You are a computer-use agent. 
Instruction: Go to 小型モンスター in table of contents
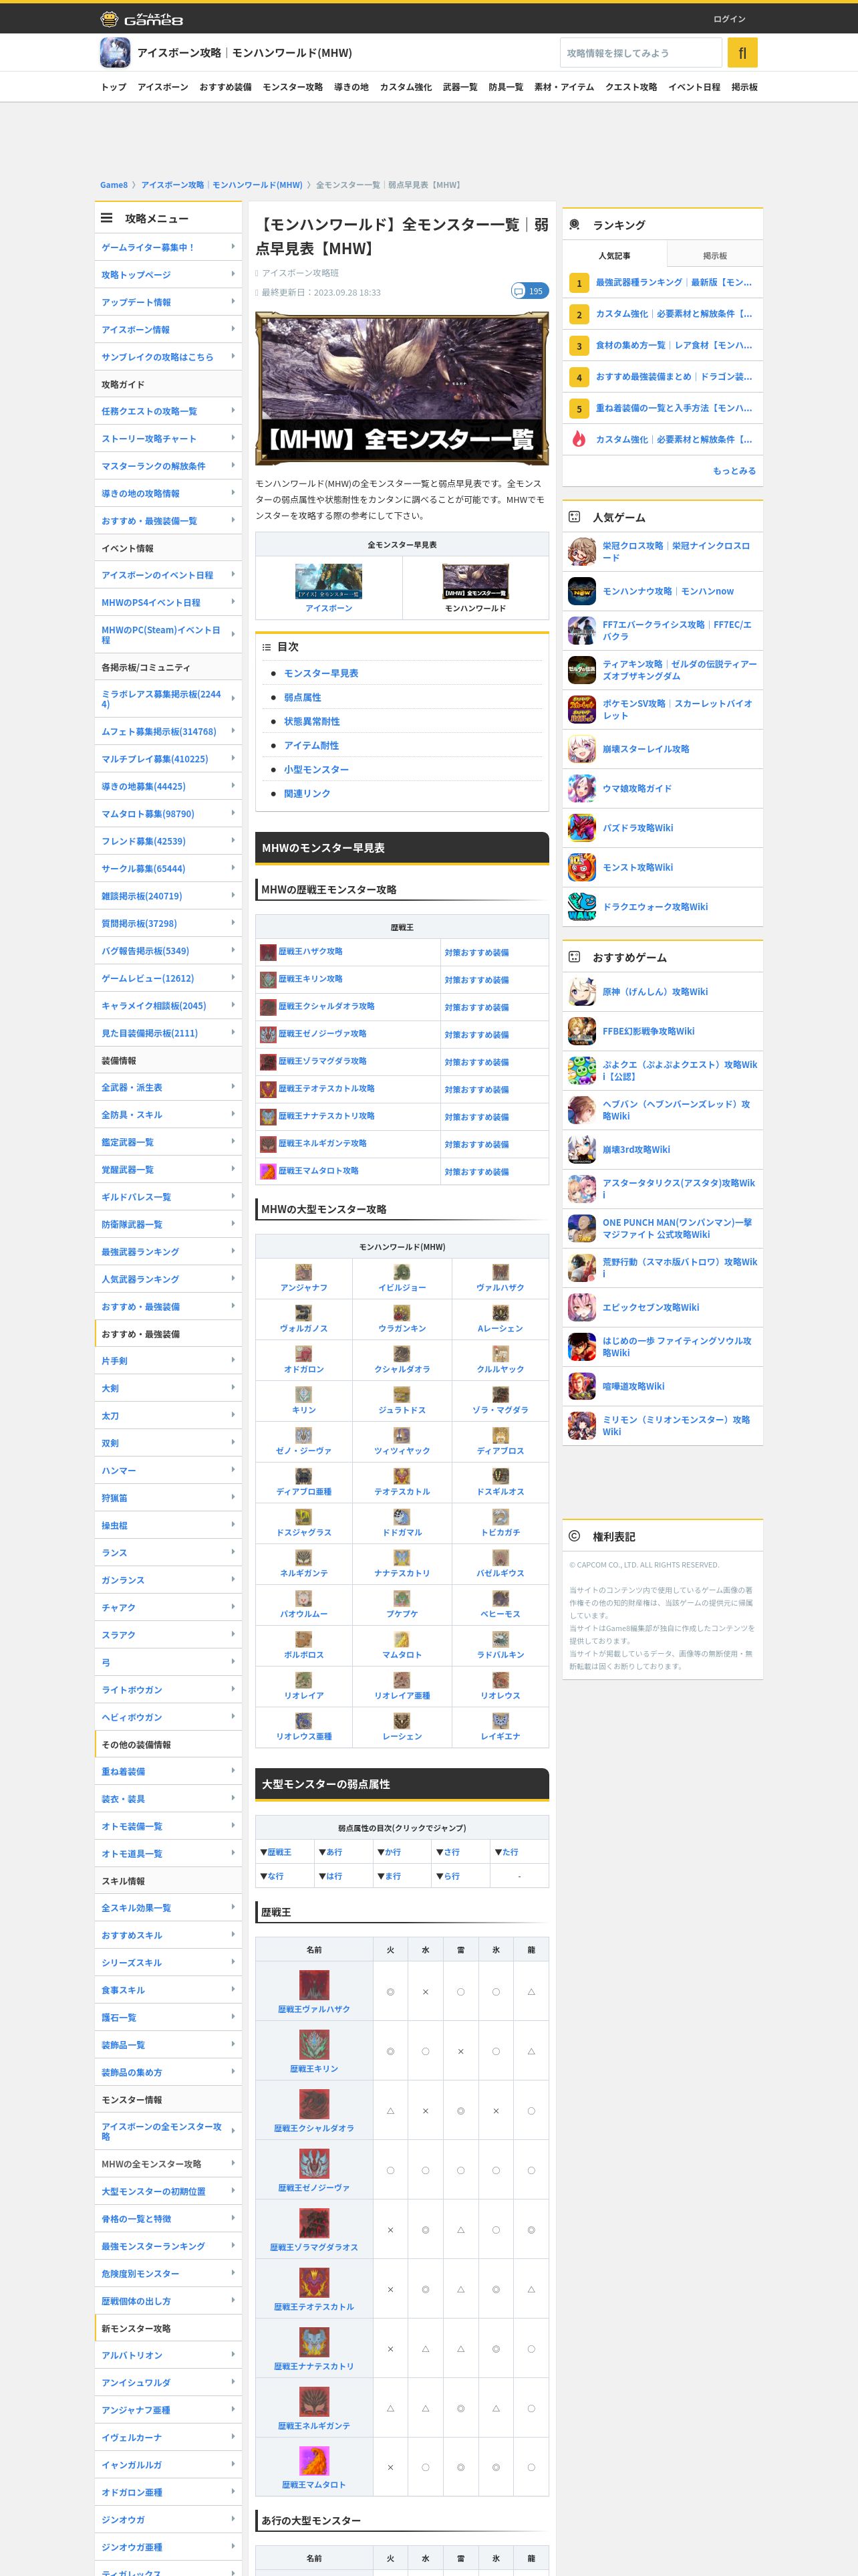[x=317, y=769]
